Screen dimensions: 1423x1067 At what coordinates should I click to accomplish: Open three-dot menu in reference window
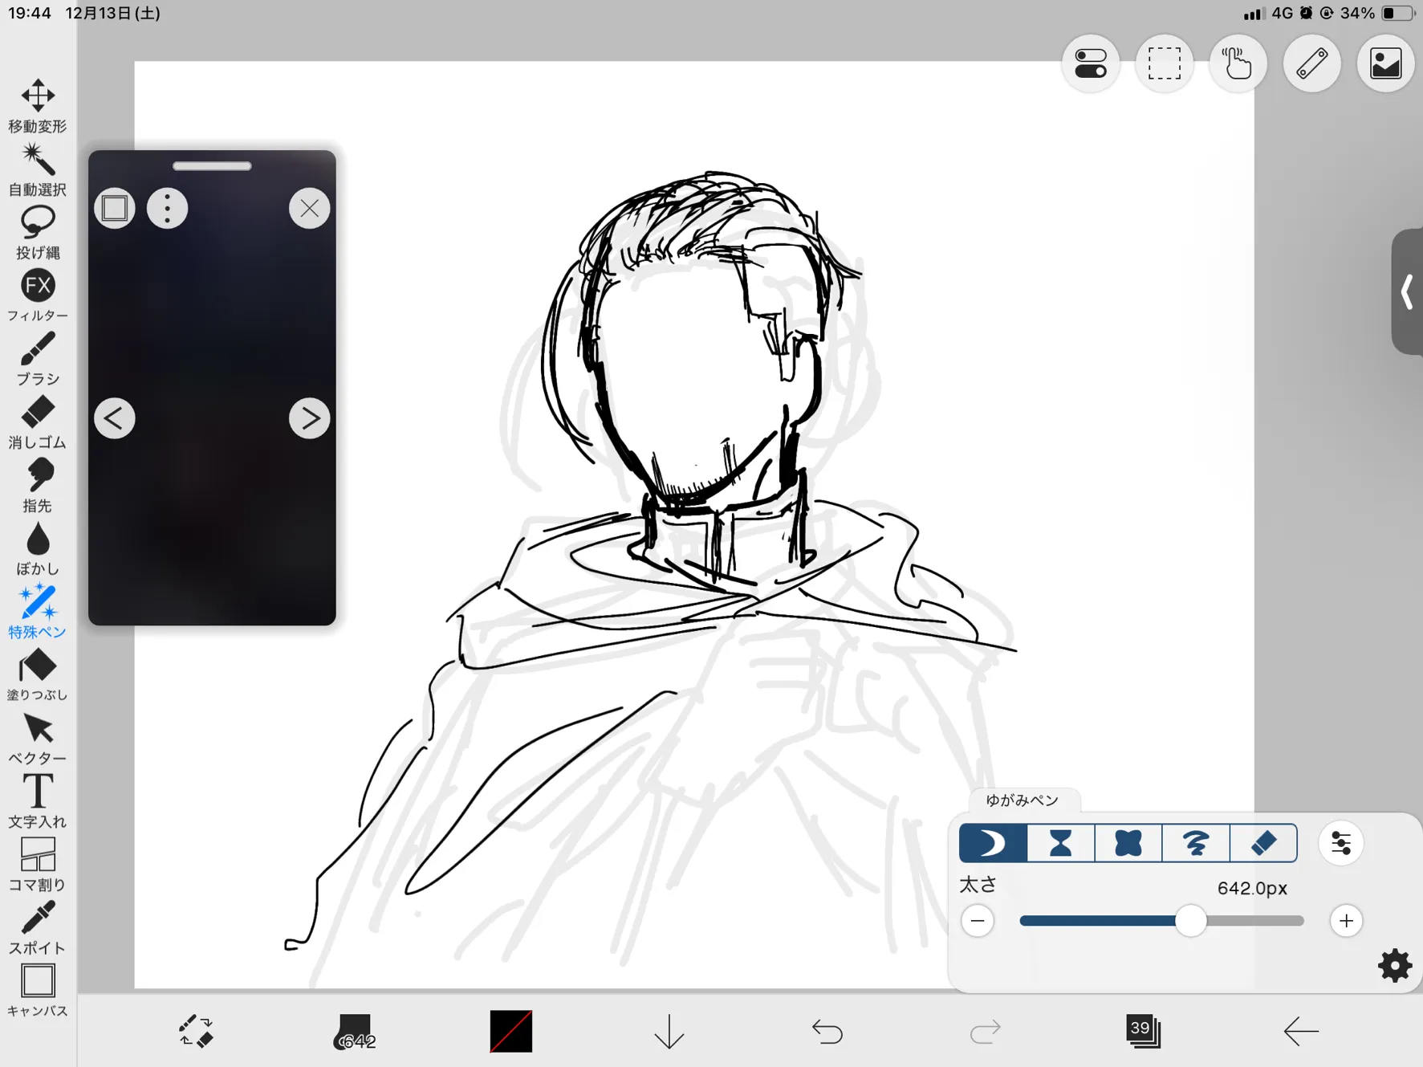point(167,209)
